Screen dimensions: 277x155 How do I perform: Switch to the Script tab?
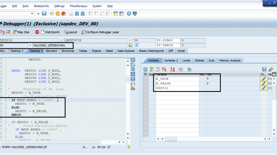pyautogui.click(x=181, y=51)
